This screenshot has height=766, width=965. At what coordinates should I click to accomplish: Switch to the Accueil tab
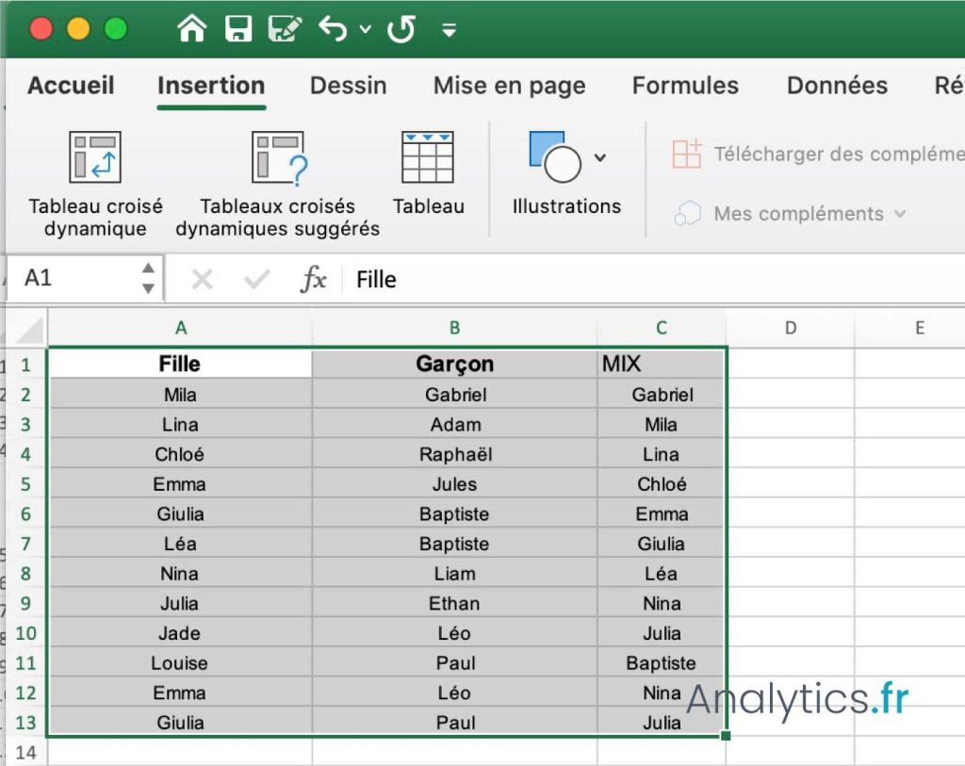tap(71, 86)
